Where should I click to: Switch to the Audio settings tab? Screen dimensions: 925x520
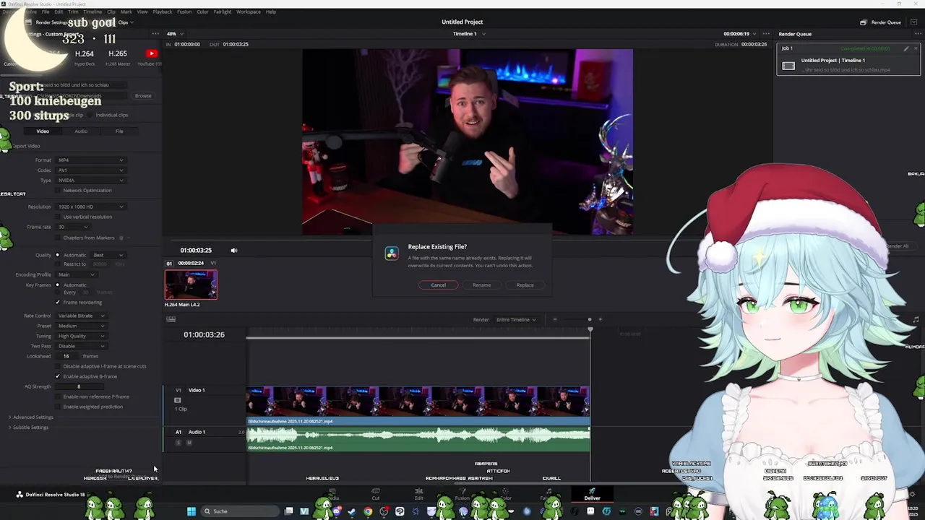(x=81, y=131)
